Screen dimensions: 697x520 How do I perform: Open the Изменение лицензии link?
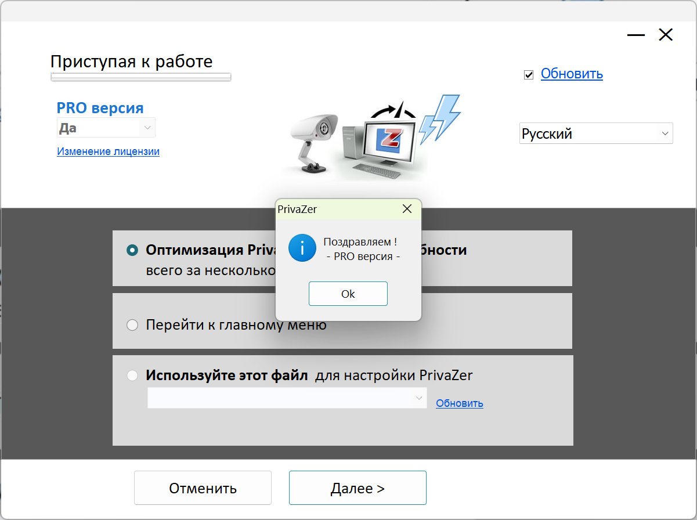point(108,151)
